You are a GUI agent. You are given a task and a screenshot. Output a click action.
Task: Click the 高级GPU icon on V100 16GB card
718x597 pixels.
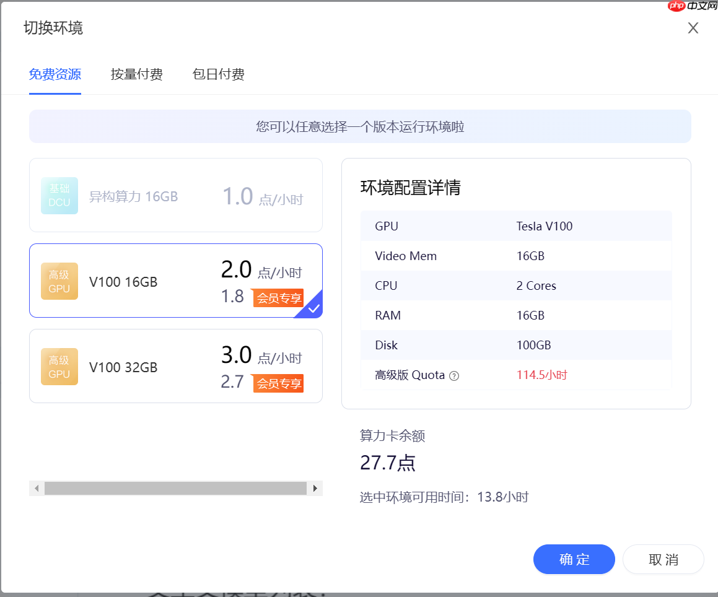click(59, 281)
